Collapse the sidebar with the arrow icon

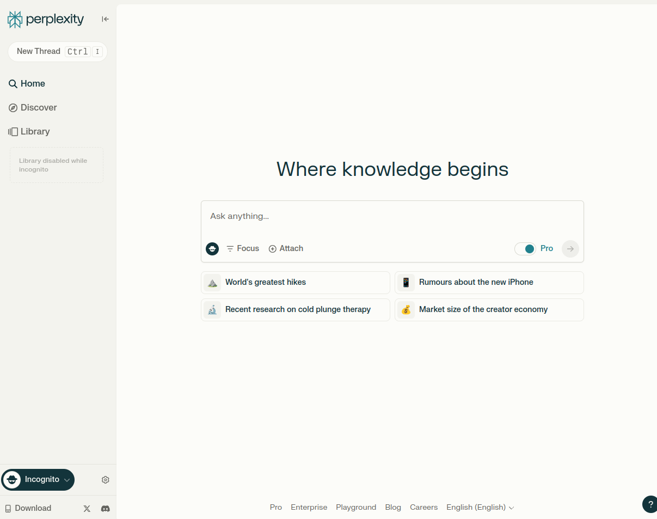tap(105, 19)
